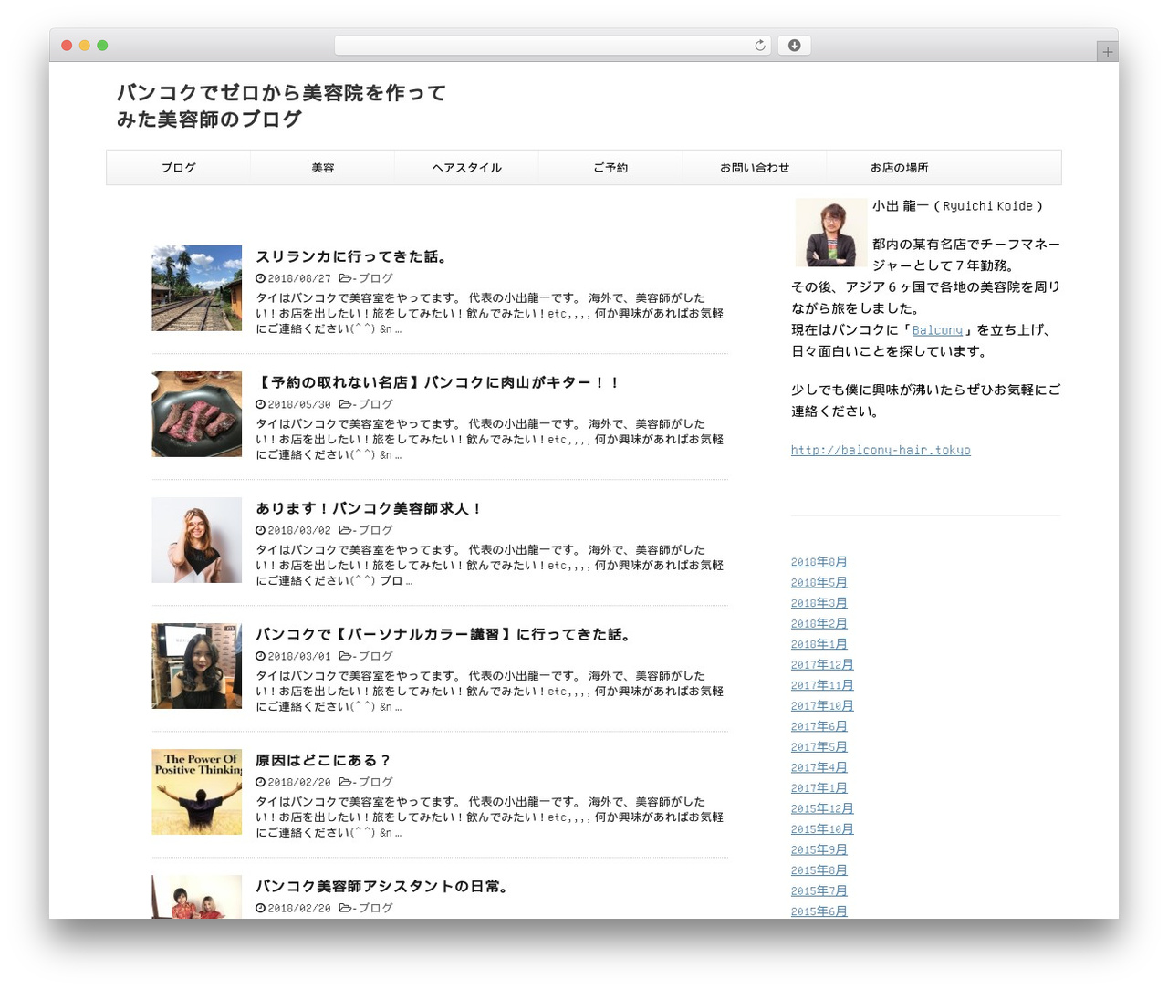Open the post スリランカに行ってきた話。
The height and width of the screenshot is (989, 1168).
tap(352, 256)
